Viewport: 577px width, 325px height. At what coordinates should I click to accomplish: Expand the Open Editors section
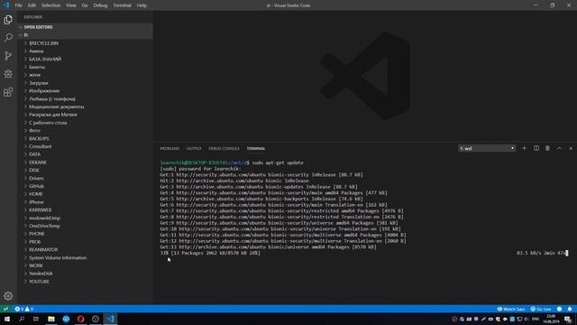pyautogui.click(x=86, y=27)
